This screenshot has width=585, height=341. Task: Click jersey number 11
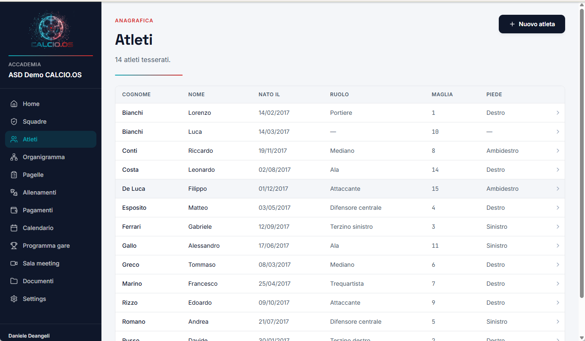pyautogui.click(x=435, y=246)
